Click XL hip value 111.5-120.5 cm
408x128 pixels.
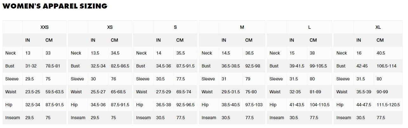[x=388, y=105]
